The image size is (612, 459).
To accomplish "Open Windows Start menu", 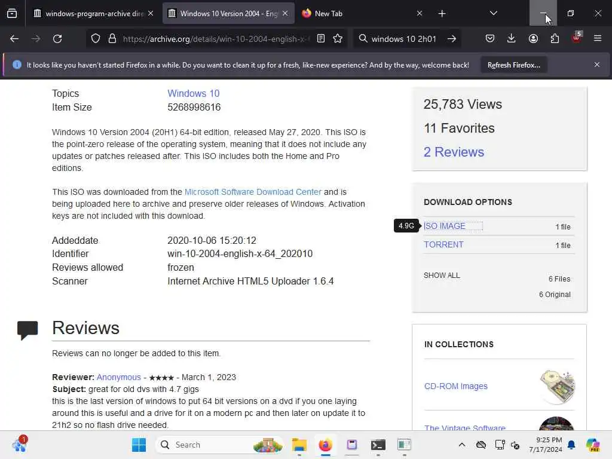I will pos(139,445).
